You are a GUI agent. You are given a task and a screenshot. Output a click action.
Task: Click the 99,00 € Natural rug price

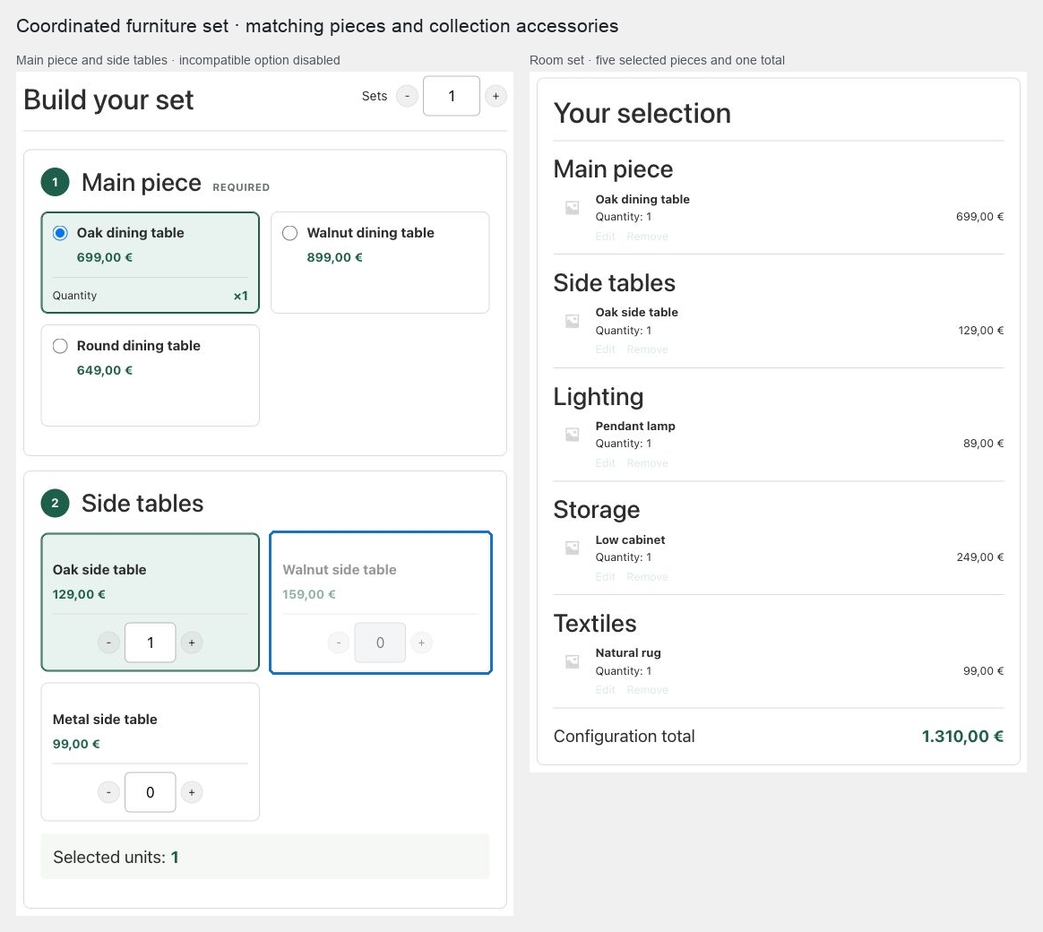click(x=983, y=671)
